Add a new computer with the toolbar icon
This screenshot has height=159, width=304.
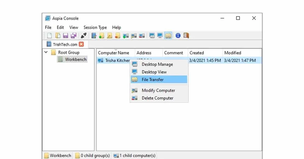126,35
